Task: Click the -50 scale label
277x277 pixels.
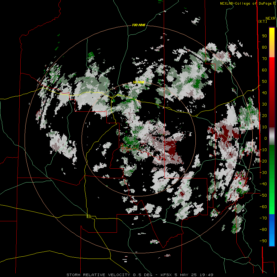Action: click(263, 195)
